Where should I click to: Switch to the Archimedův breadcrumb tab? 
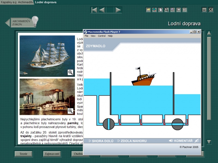click(x=25, y=2)
